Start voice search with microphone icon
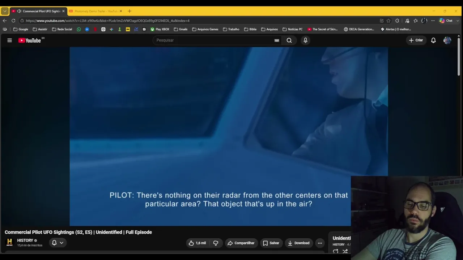This screenshot has height=260, width=463. [x=305, y=40]
